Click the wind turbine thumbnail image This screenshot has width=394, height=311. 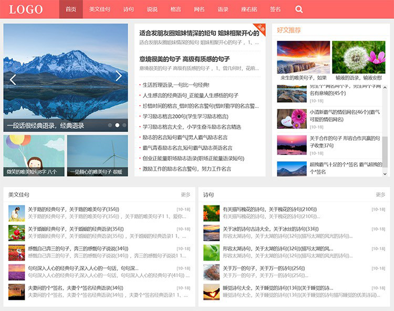coord(97,155)
